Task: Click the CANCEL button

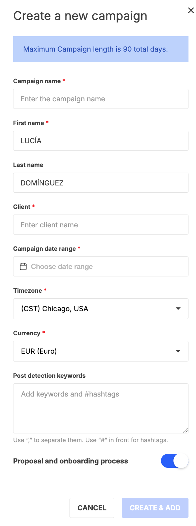Action: (92, 508)
